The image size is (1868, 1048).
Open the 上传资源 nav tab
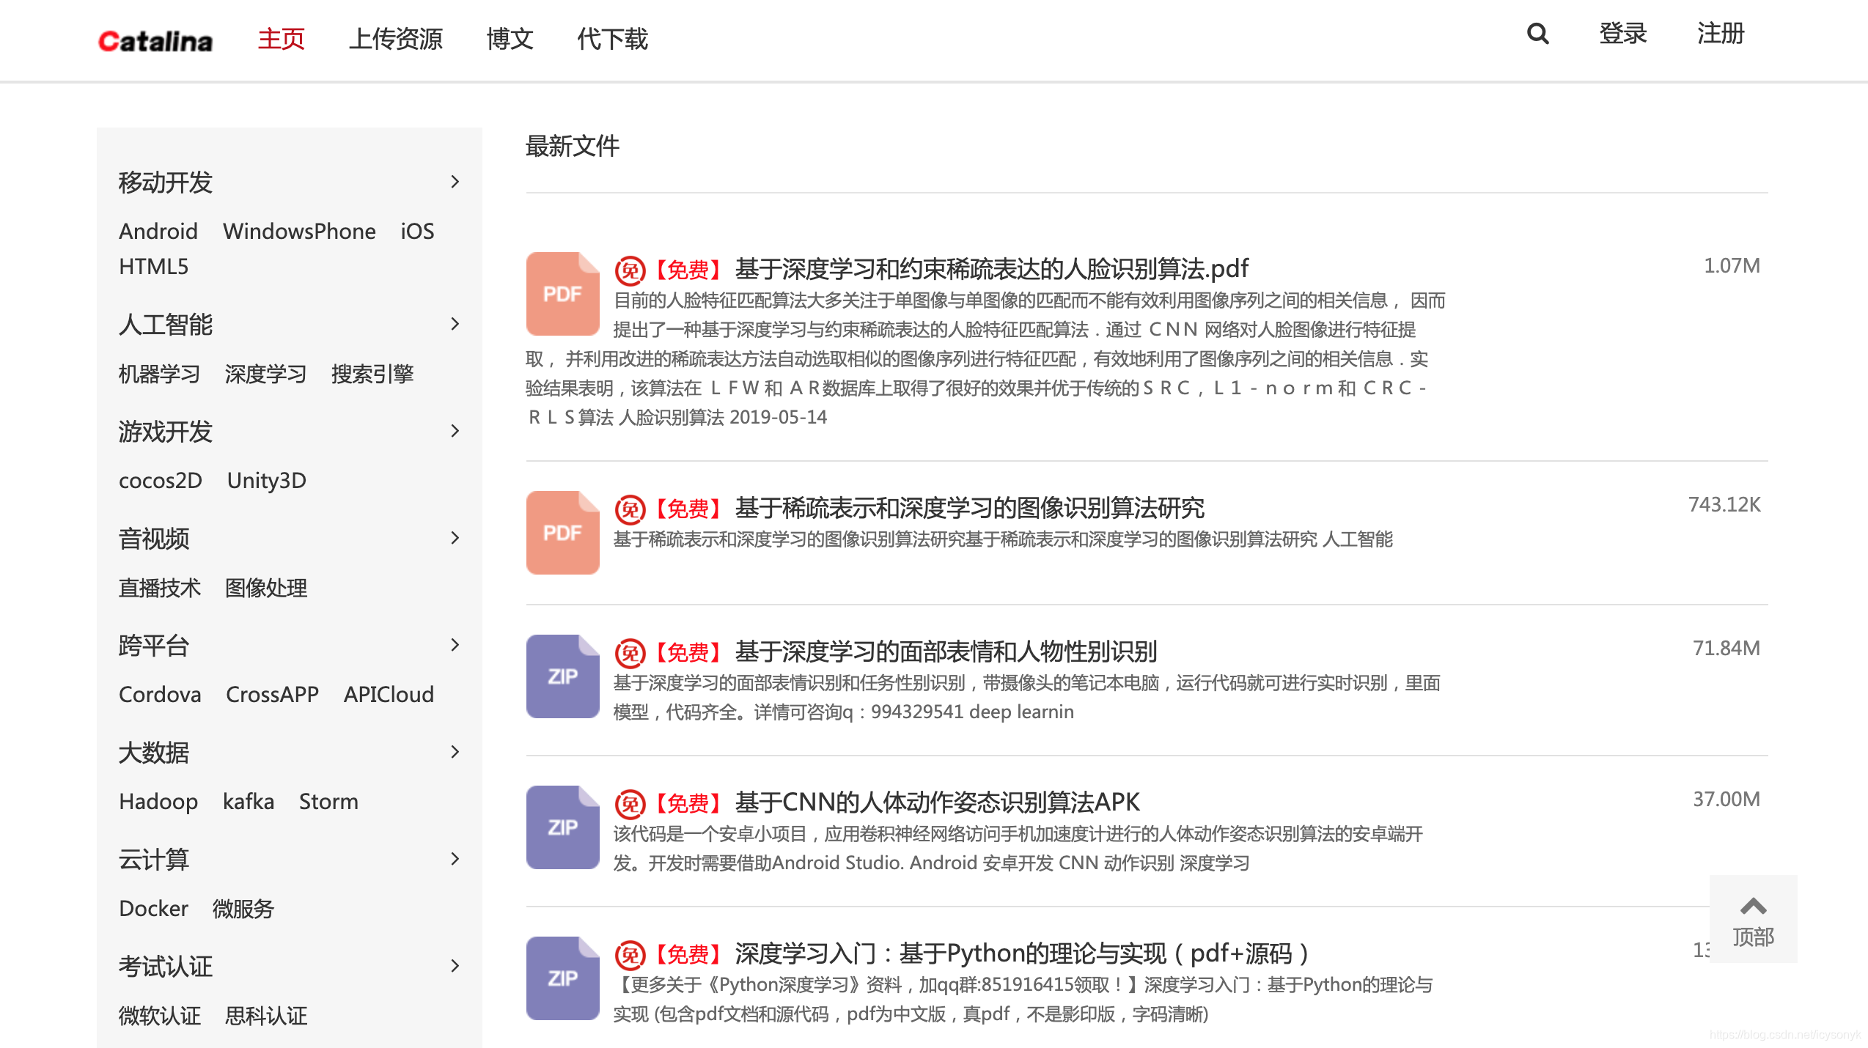396,38
